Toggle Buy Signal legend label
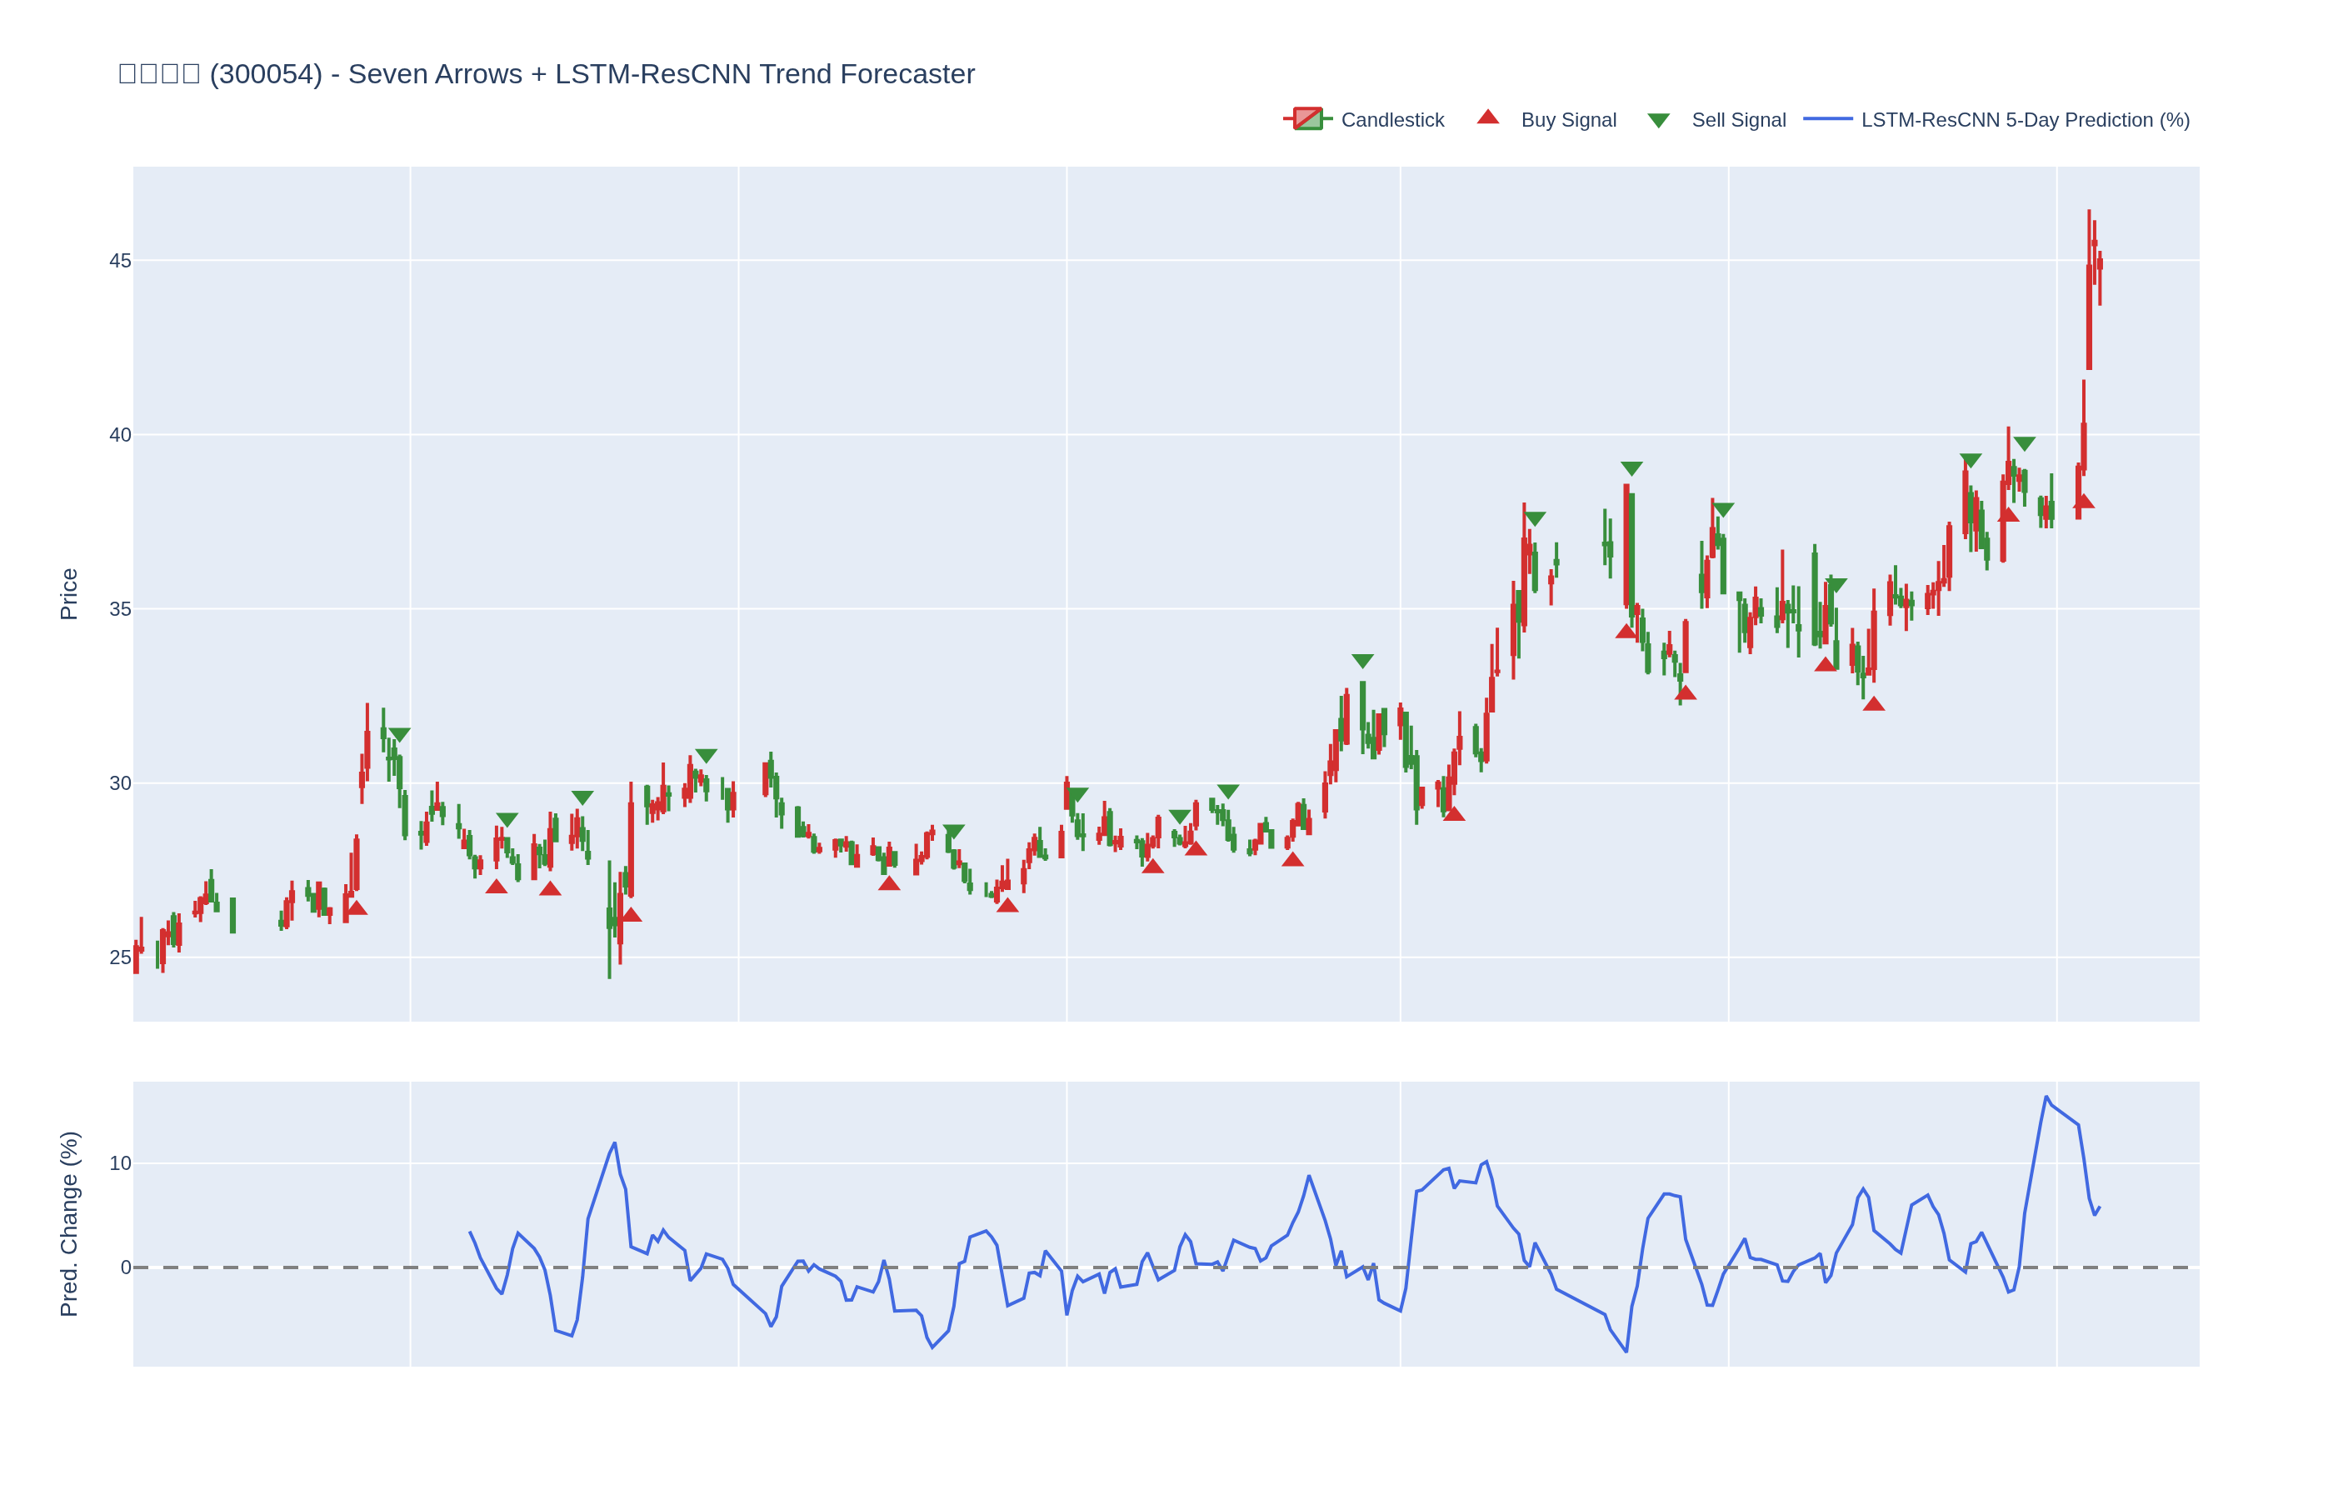Viewport: 2333px width, 1500px height. pos(1567,120)
